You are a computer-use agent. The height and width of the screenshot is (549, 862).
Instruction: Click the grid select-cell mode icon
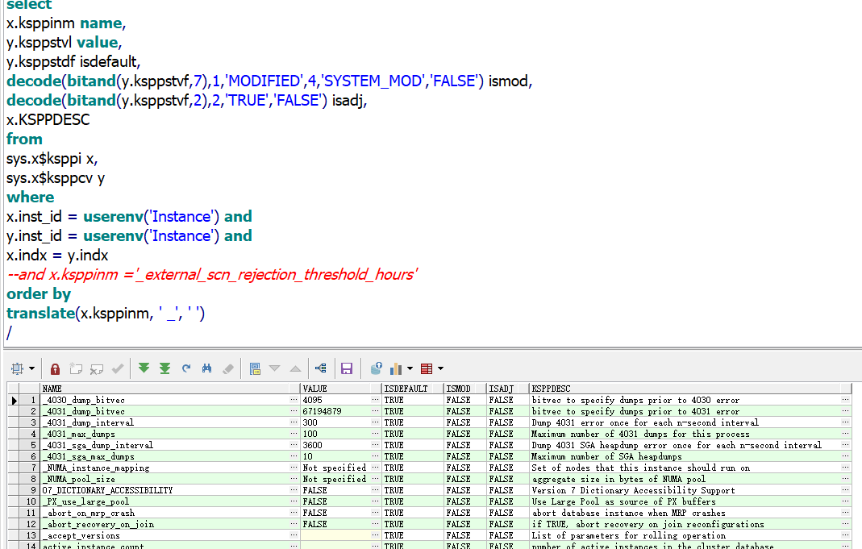pyautogui.click(x=17, y=368)
